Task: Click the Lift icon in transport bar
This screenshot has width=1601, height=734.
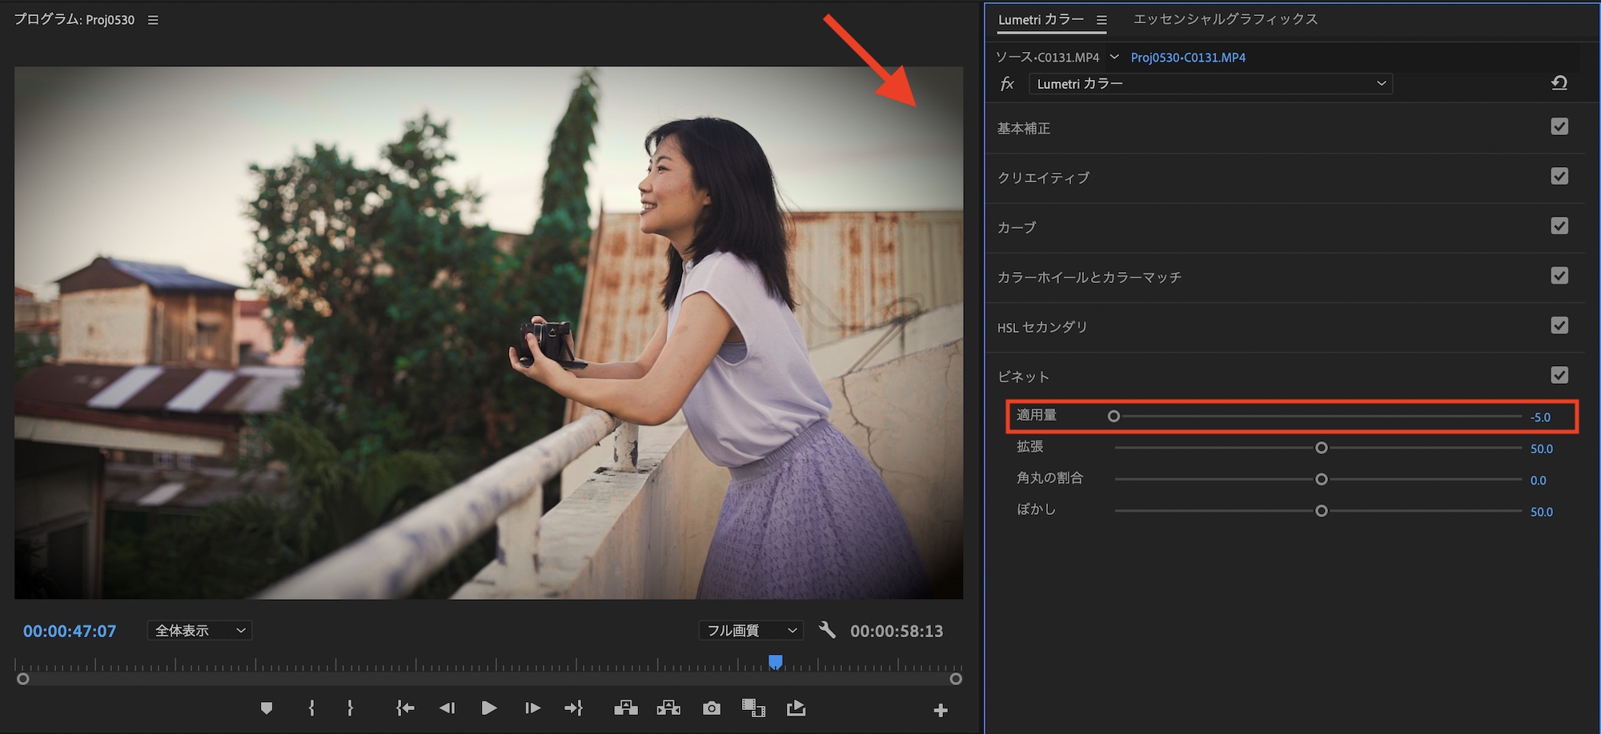Action: 625,708
